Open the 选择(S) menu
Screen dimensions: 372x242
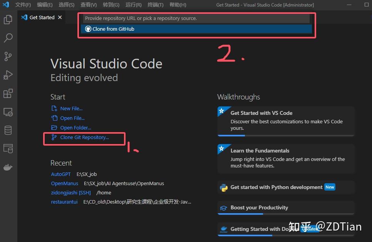(x=66, y=5)
